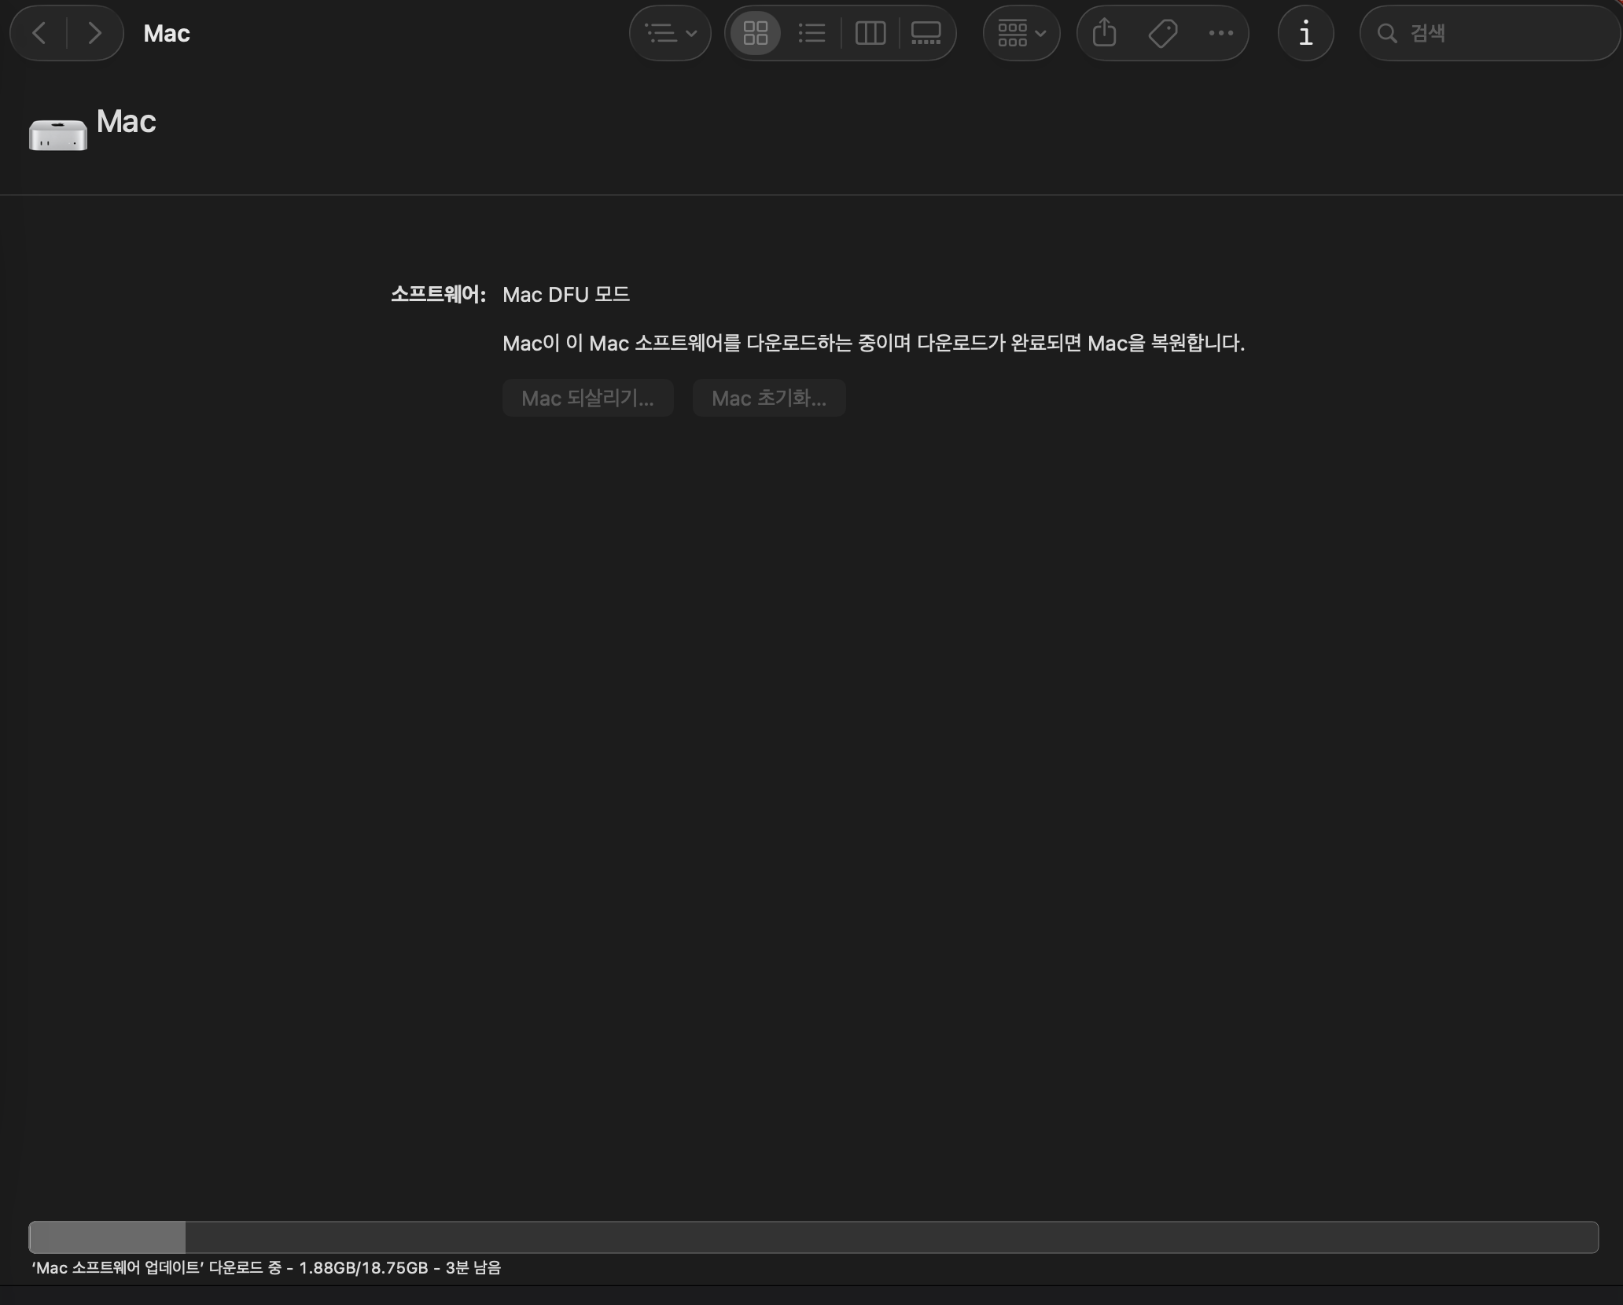The image size is (1623, 1305).
Task: Go back with the left chevron
Action: tap(39, 33)
